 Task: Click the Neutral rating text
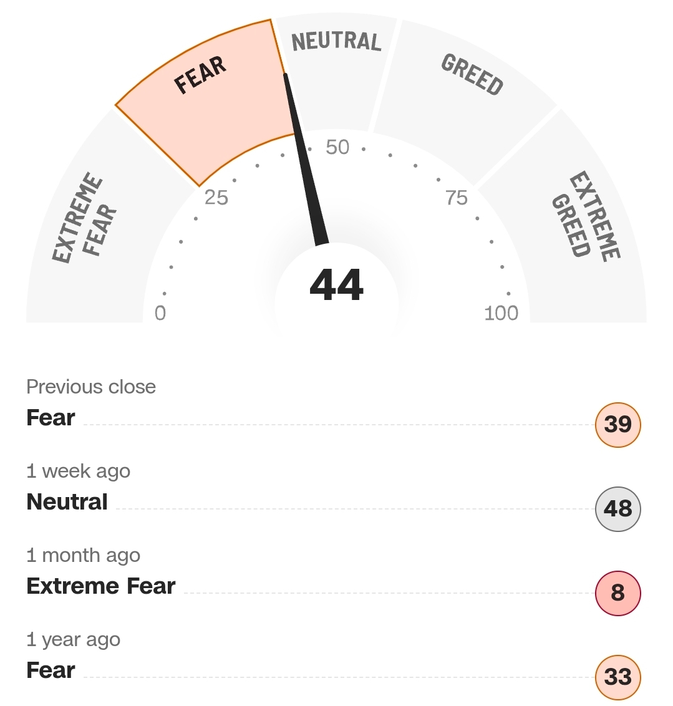click(x=67, y=502)
